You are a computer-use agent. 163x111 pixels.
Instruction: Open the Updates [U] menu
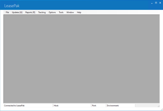[x=17, y=12]
